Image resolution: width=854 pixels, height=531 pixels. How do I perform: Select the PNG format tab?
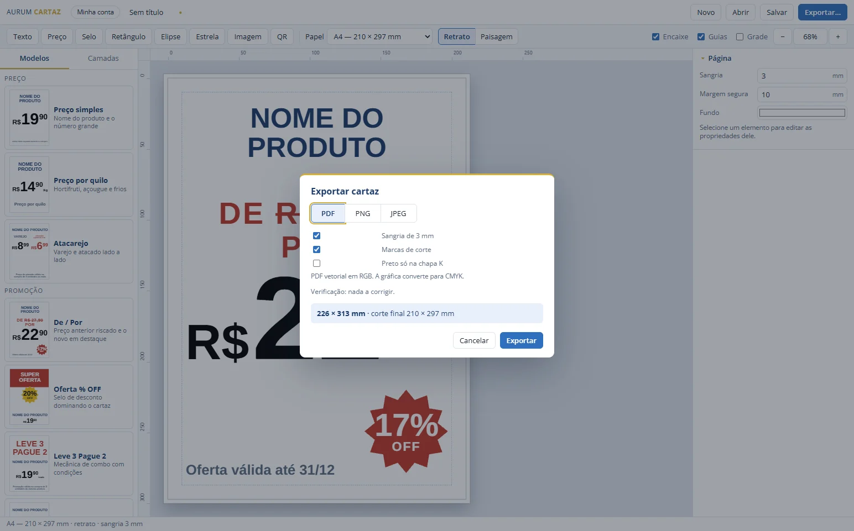coord(363,213)
